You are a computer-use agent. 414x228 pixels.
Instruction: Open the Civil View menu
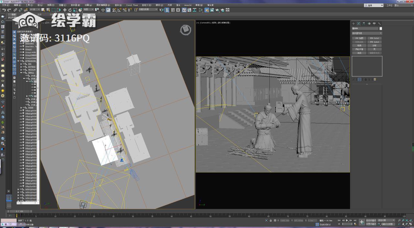[x=132, y=5]
